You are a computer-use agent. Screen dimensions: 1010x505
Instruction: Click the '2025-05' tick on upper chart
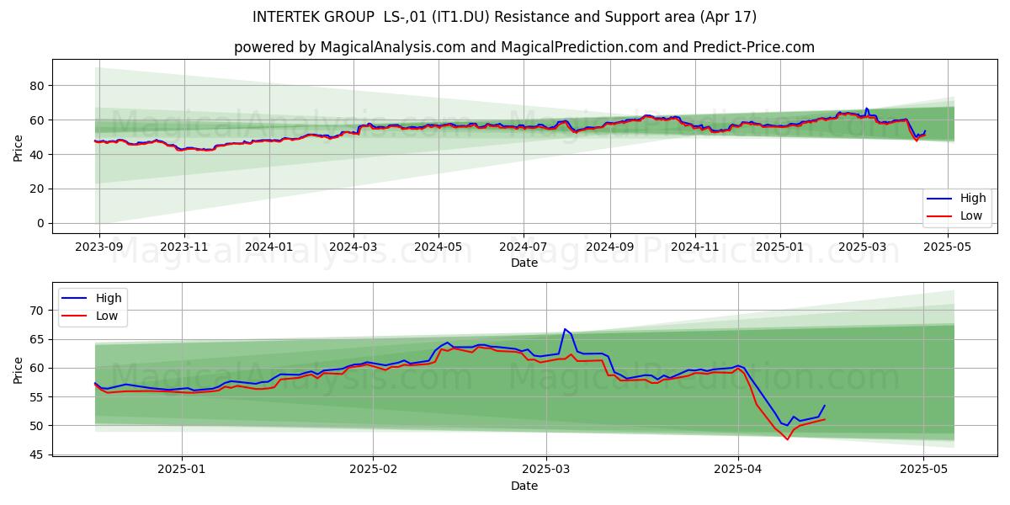(948, 247)
